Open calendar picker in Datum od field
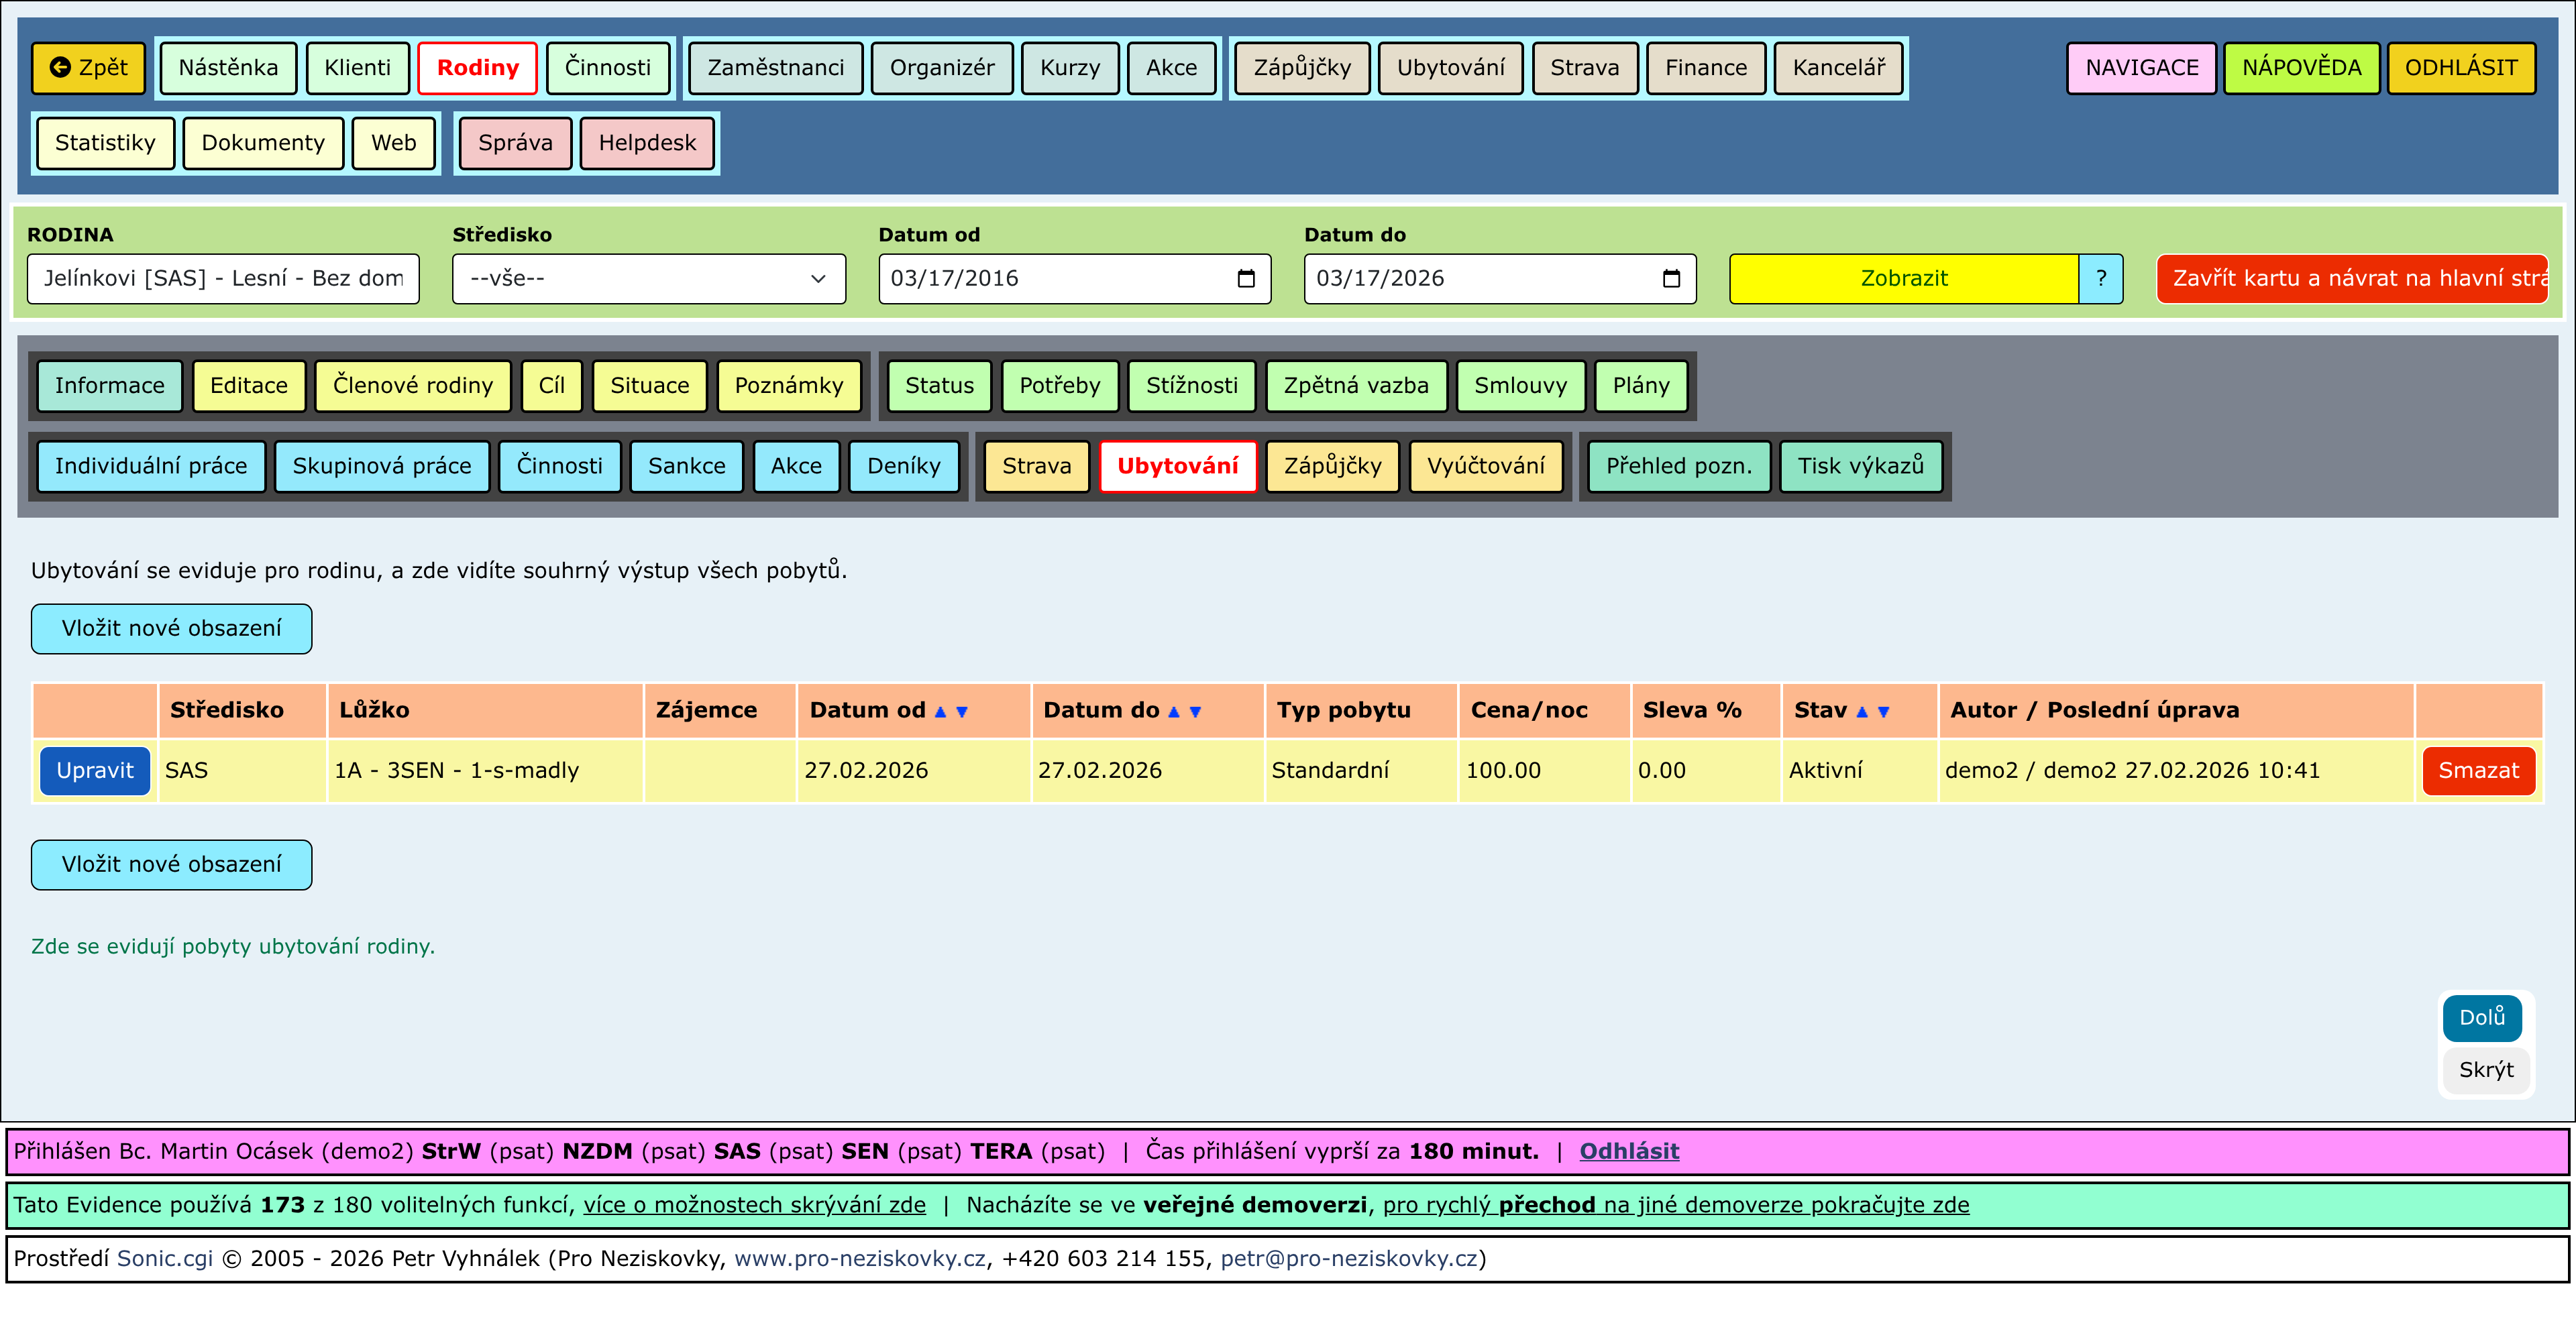The image size is (2576, 1321). (1245, 279)
